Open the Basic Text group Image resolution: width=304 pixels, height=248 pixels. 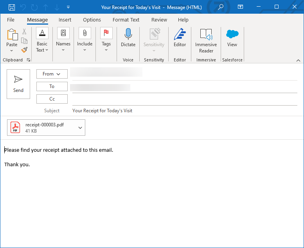(x=42, y=40)
